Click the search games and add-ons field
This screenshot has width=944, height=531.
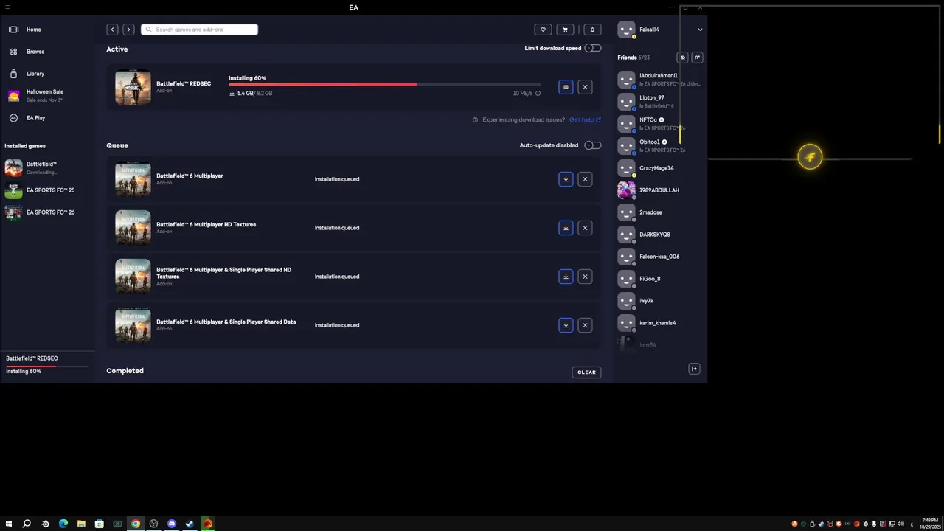click(x=199, y=29)
